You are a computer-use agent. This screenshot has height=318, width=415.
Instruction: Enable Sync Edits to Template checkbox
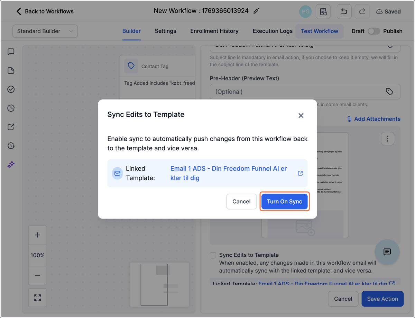point(213,255)
